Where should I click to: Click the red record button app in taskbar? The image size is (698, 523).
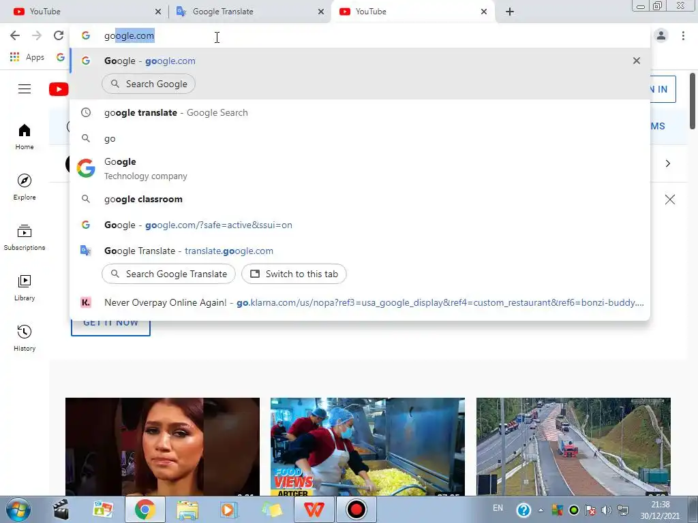coord(356,509)
